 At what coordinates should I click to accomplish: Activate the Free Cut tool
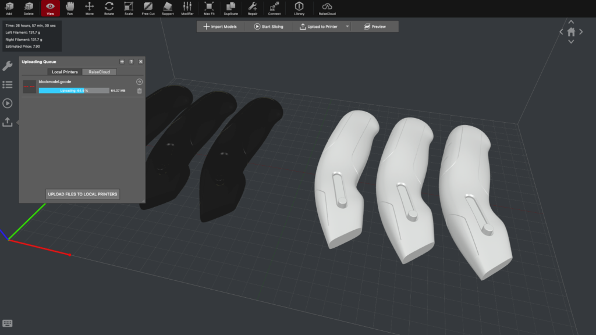click(148, 9)
